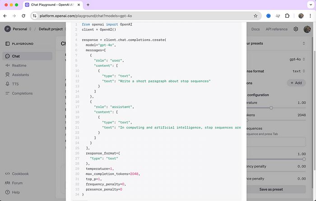The height and width of the screenshot is (201, 316).
Task: Open the Realtime playground section
Action: click(x=19, y=65)
